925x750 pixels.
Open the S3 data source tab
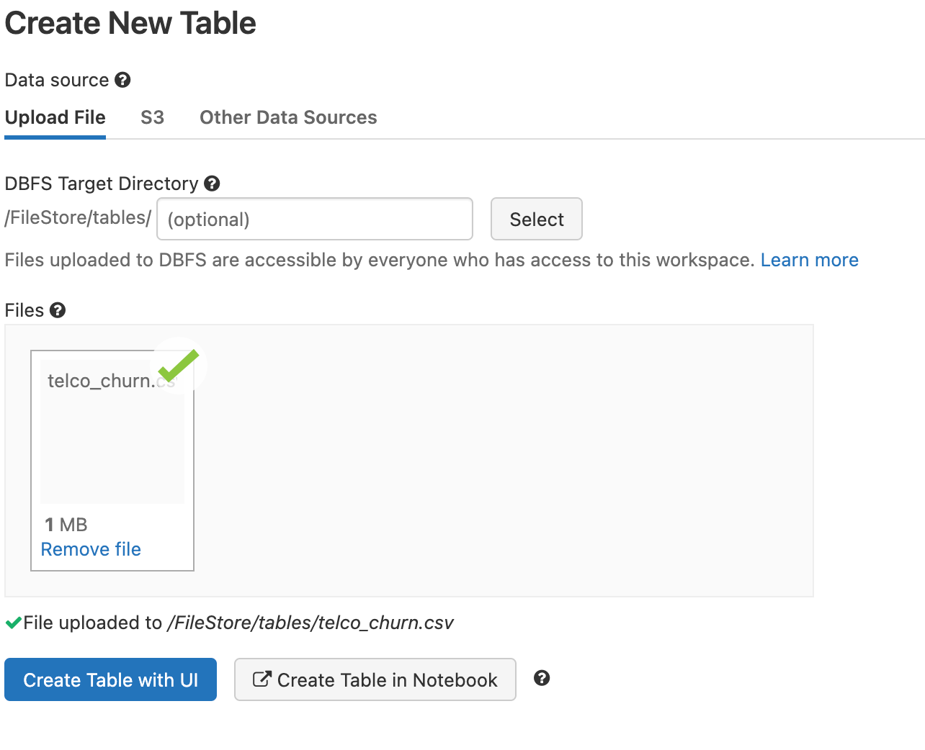(152, 117)
